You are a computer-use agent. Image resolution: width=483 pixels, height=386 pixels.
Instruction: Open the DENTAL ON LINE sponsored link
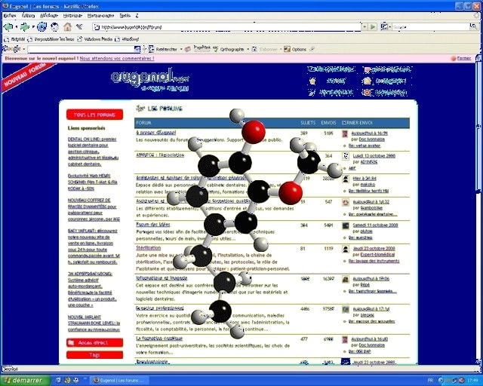(94, 152)
